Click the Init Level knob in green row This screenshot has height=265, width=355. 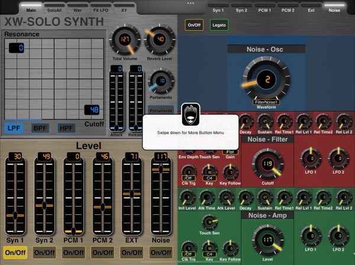pyautogui.click(x=187, y=198)
